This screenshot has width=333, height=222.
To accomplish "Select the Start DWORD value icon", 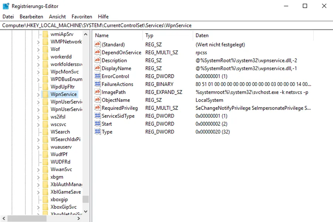I will tap(97, 124).
